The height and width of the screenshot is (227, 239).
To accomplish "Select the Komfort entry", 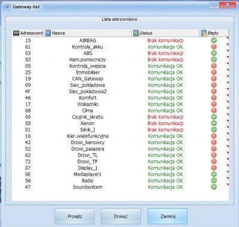I will (88, 98).
